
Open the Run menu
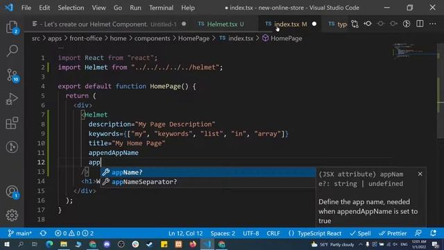click(135, 8)
